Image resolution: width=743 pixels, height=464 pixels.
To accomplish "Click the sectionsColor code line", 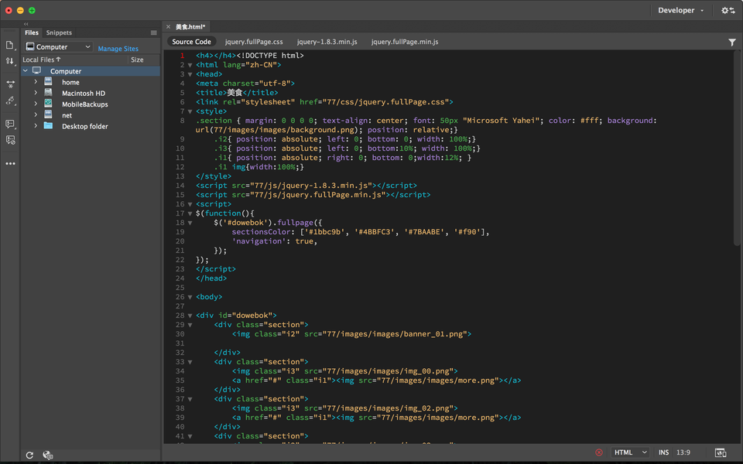I will point(360,232).
